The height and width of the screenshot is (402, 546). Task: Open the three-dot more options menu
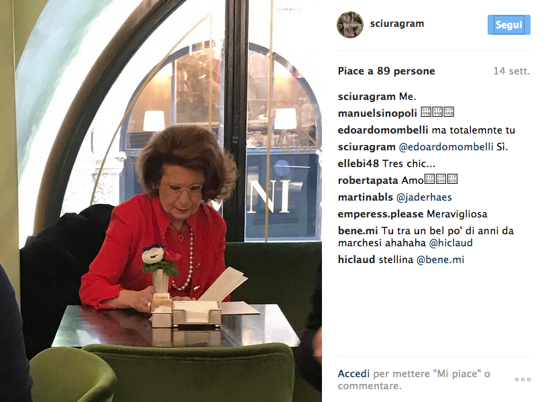click(x=523, y=379)
